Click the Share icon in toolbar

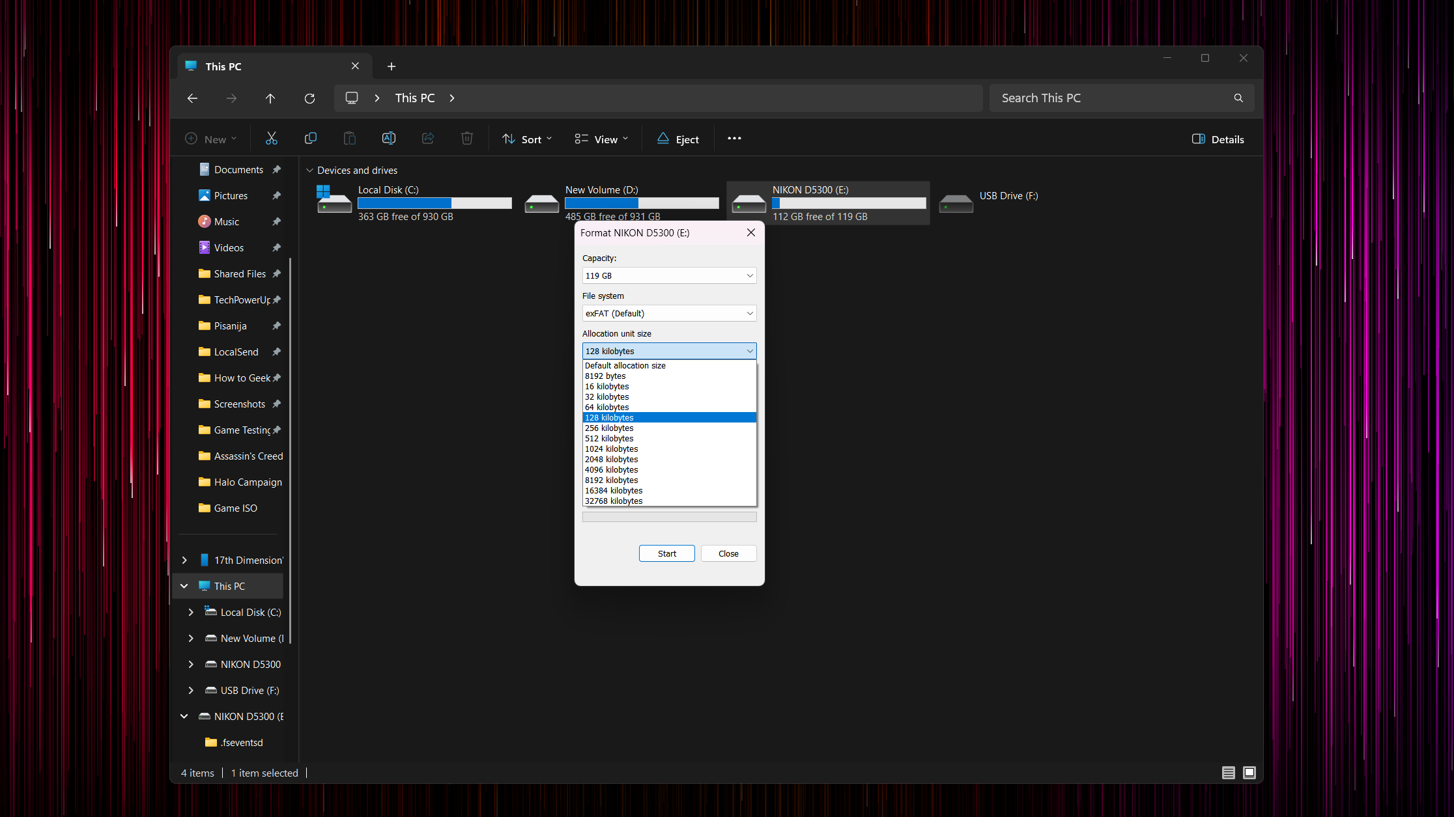click(x=428, y=139)
